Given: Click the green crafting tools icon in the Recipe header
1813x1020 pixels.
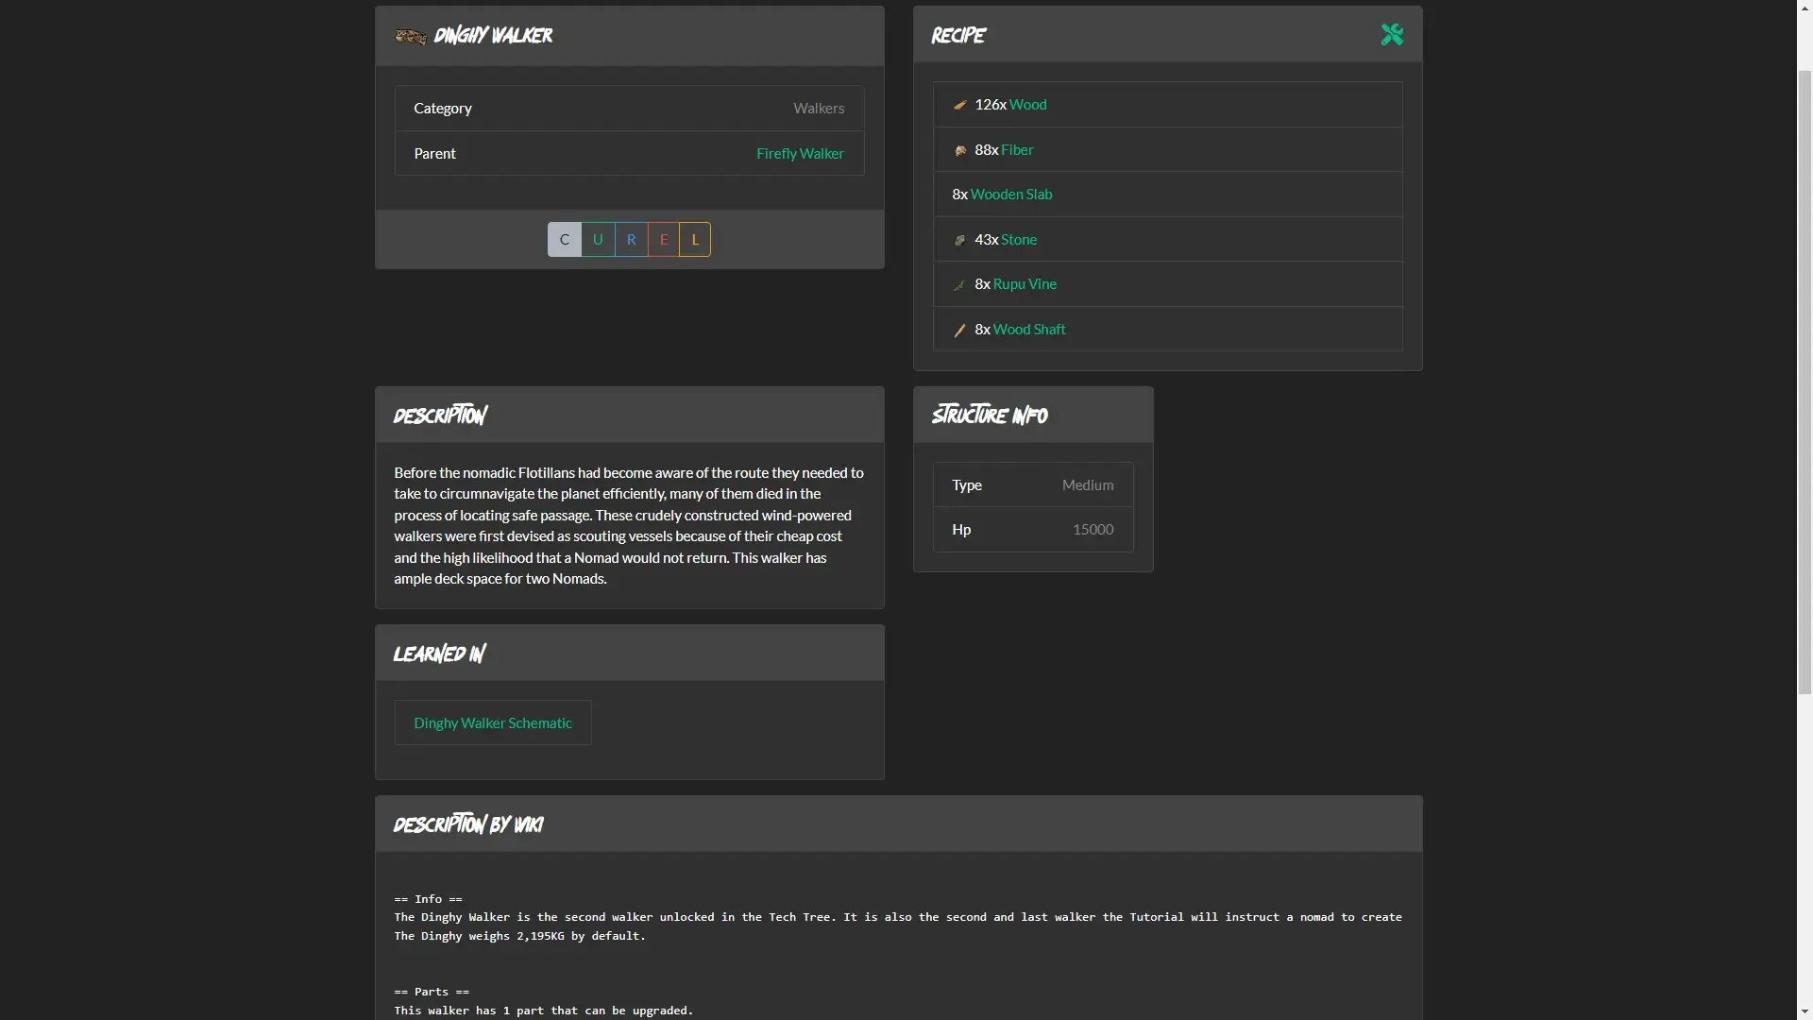Looking at the screenshot, I should (x=1392, y=35).
